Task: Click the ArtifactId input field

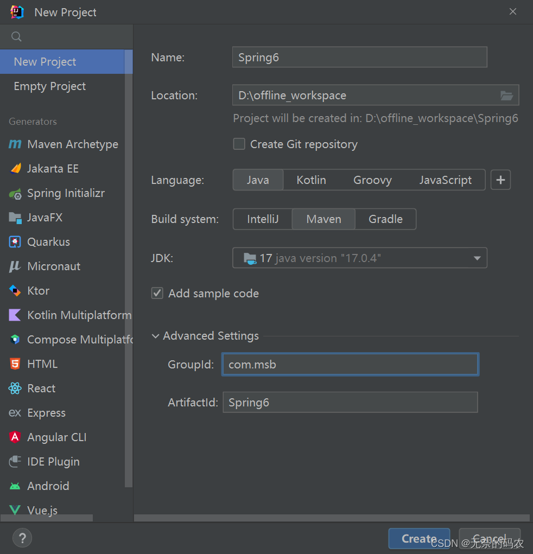Action: point(350,403)
